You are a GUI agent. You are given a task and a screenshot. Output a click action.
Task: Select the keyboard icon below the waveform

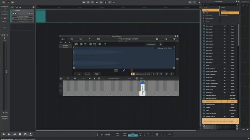coord(116,70)
